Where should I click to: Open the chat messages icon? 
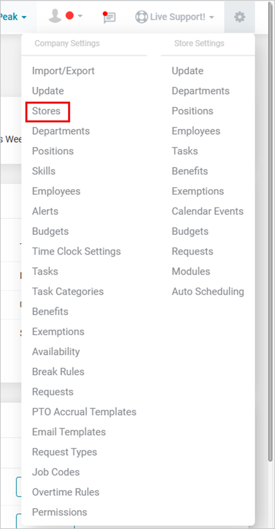pos(109,17)
